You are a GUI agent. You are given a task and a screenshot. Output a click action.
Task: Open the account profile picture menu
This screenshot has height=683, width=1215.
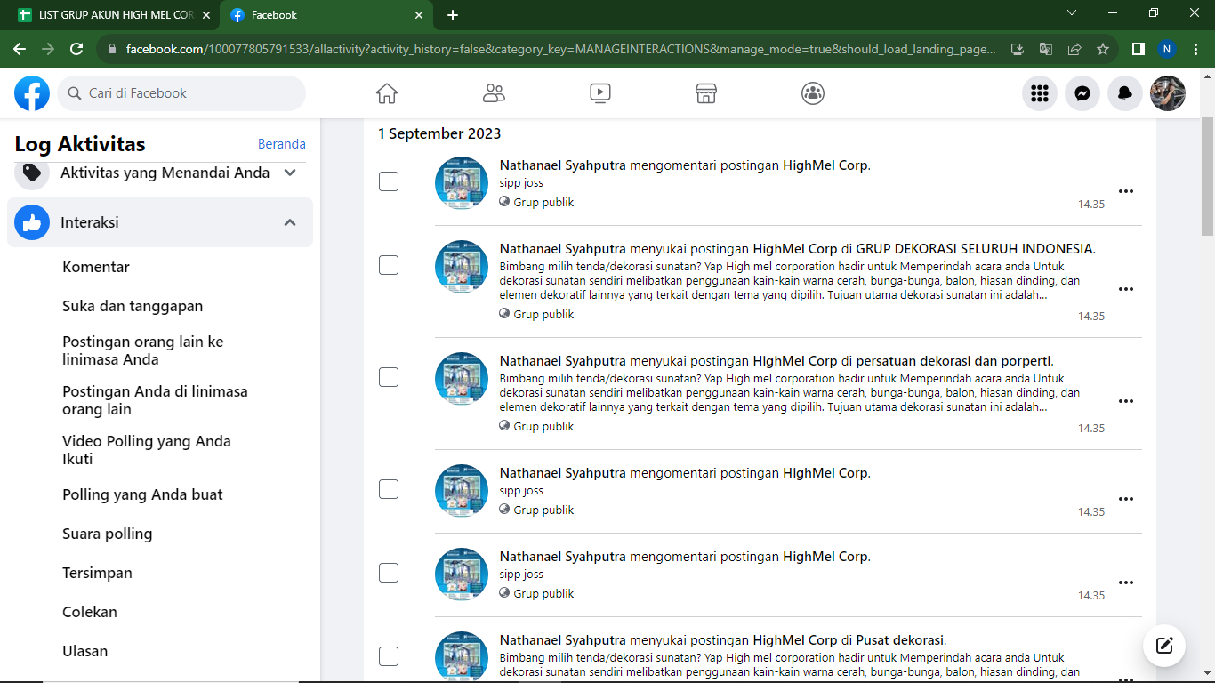[1168, 93]
